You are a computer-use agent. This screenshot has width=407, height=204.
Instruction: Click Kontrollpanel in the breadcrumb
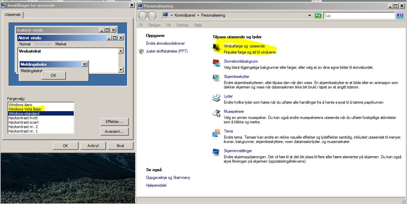[x=185, y=16]
